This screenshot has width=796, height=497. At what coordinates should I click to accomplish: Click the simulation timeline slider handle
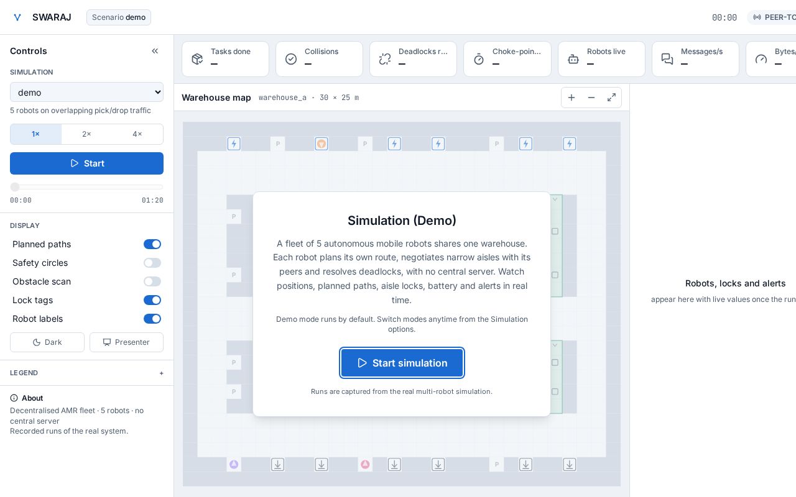(15, 187)
